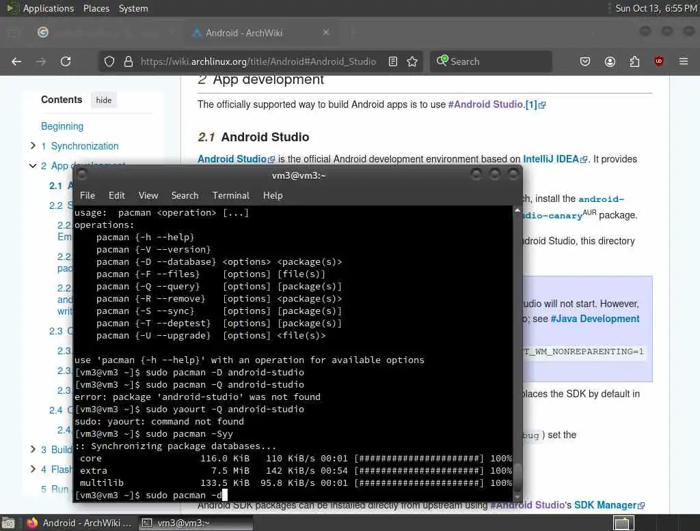Click the terminal scrollbar up arrow
This screenshot has width=700, height=531.
pyautogui.click(x=517, y=210)
